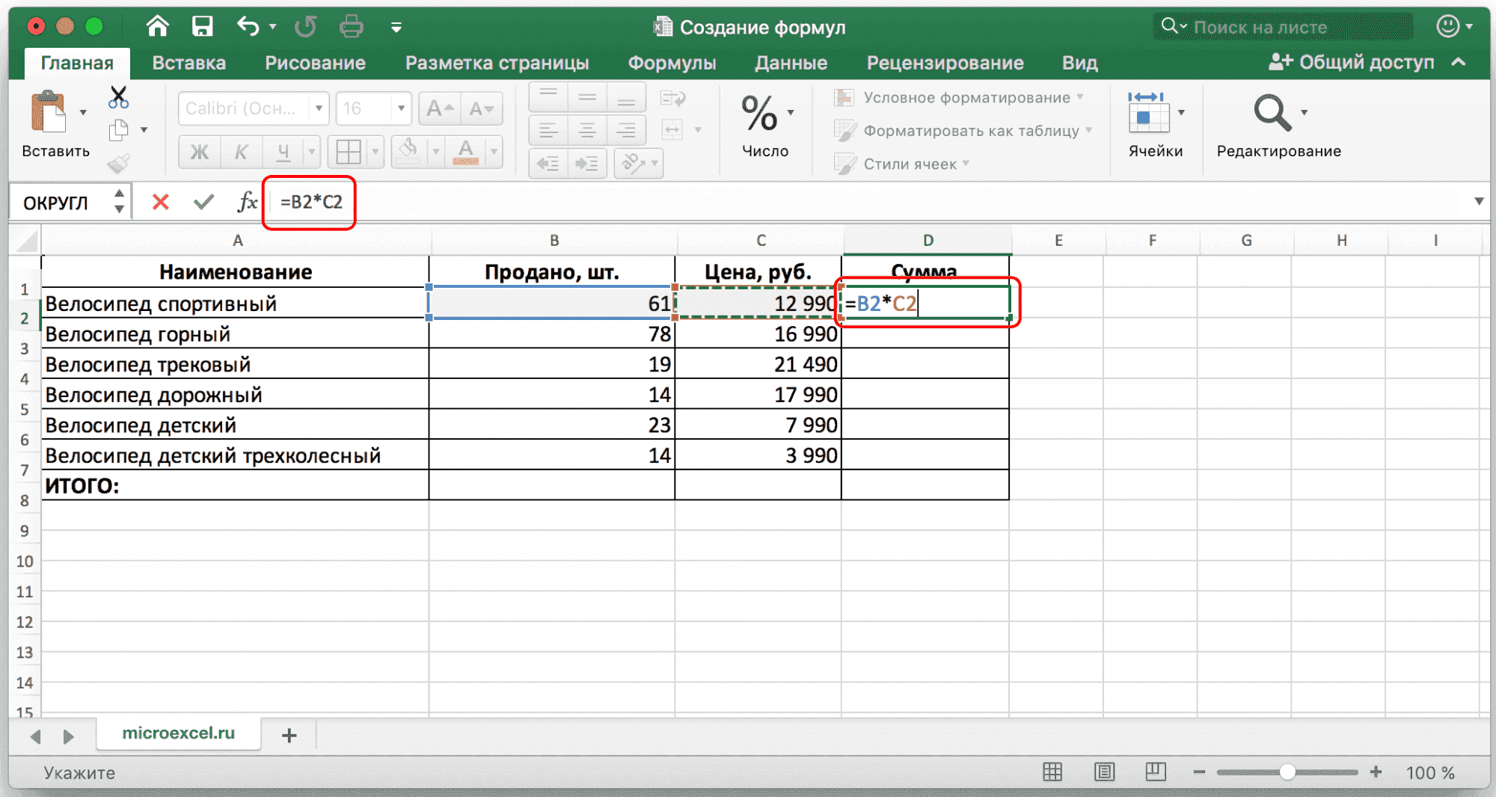Image resolution: width=1496 pixels, height=797 pixels.
Task: Click the Общий доступ share button
Action: pos(1352,62)
